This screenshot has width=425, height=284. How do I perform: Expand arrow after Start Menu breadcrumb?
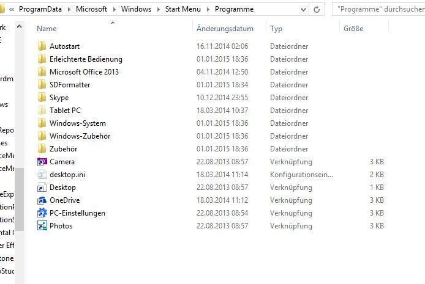click(208, 9)
